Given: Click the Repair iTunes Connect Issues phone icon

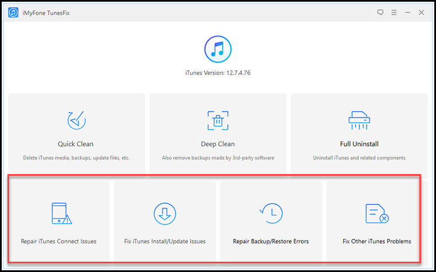Looking at the screenshot, I should click(x=59, y=214).
